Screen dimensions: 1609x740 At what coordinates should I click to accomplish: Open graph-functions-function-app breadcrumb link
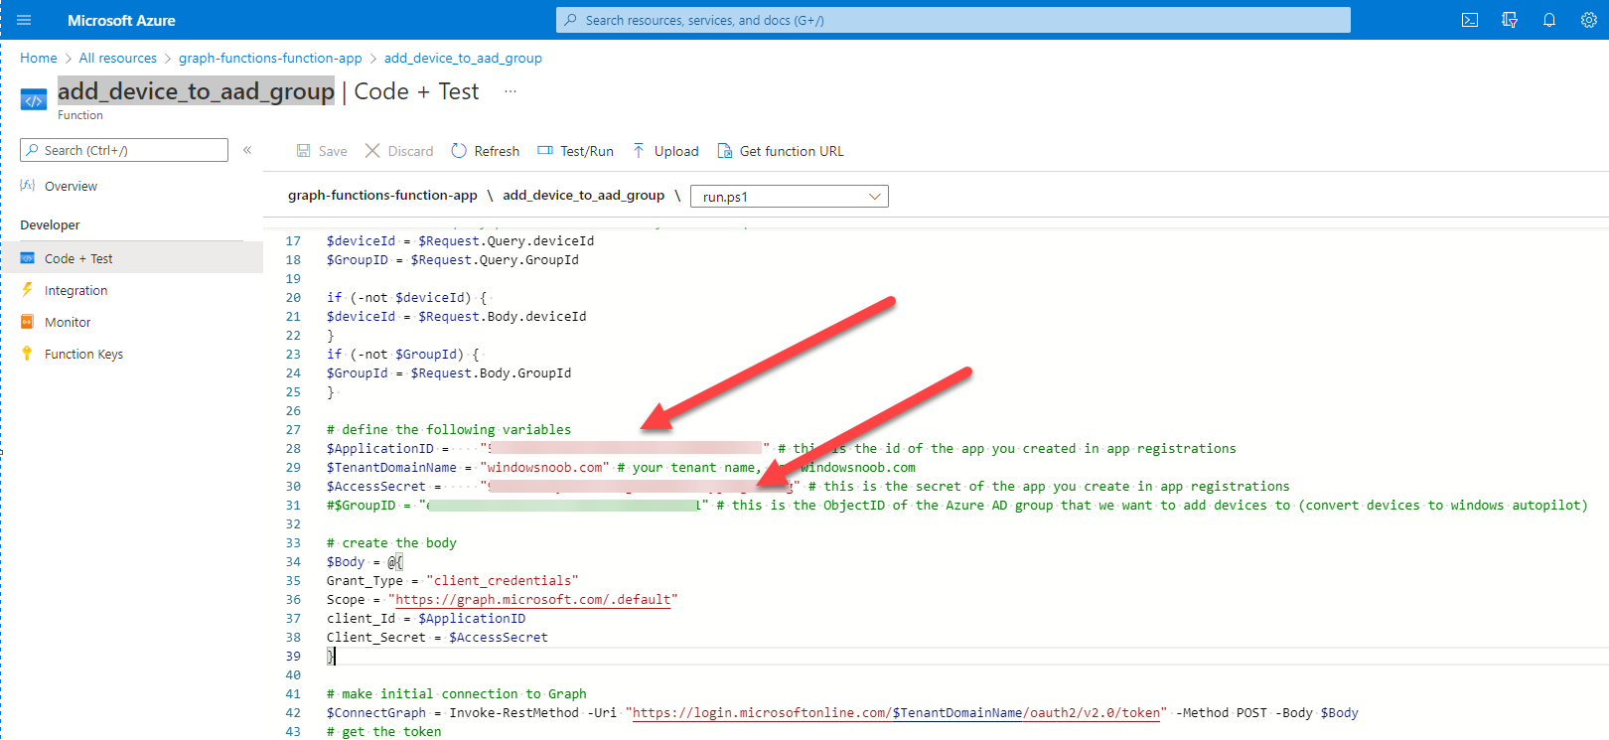270,58
